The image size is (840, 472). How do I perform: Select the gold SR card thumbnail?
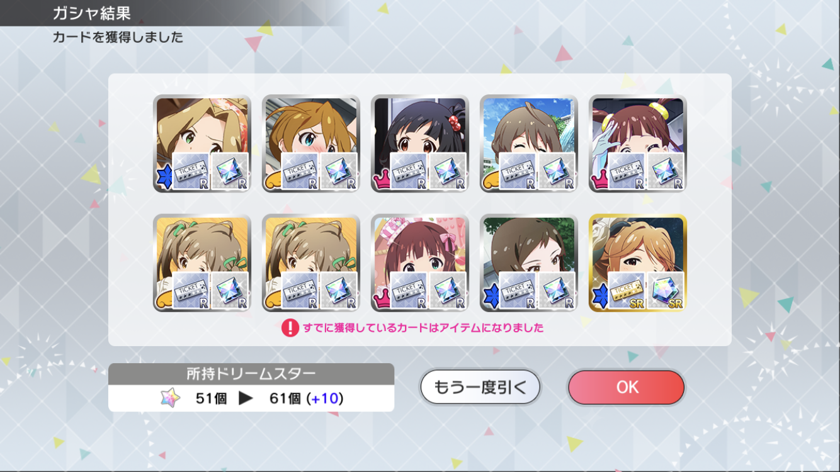point(637,262)
